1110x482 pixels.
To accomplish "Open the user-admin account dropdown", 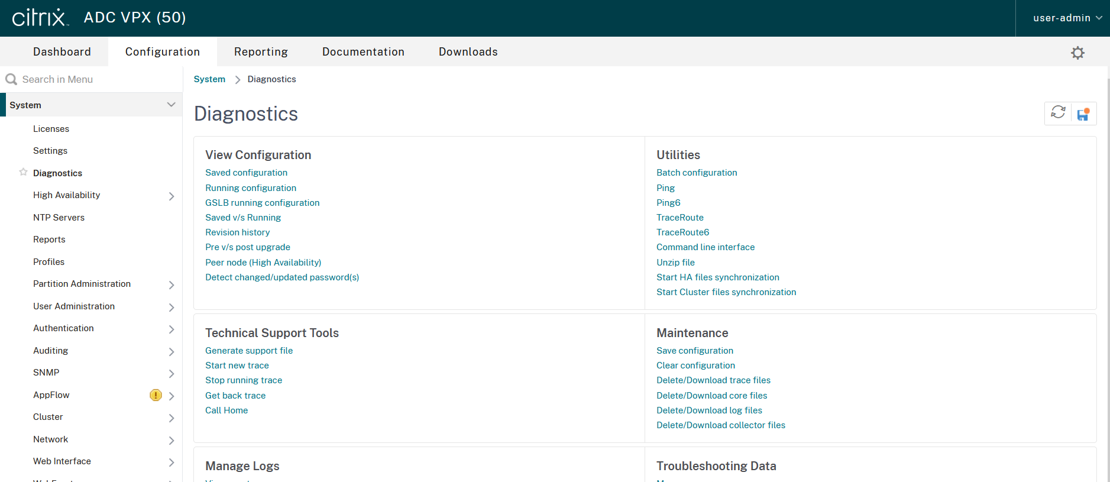I will tap(1066, 18).
